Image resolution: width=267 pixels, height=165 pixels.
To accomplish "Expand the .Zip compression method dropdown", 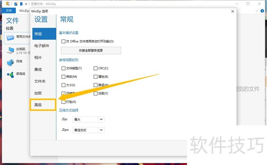I will coord(101,119).
